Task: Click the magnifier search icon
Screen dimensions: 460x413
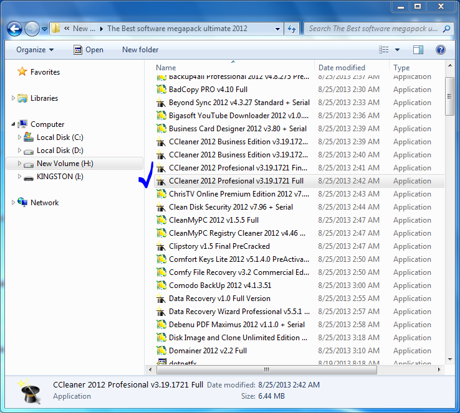Action: [446, 29]
